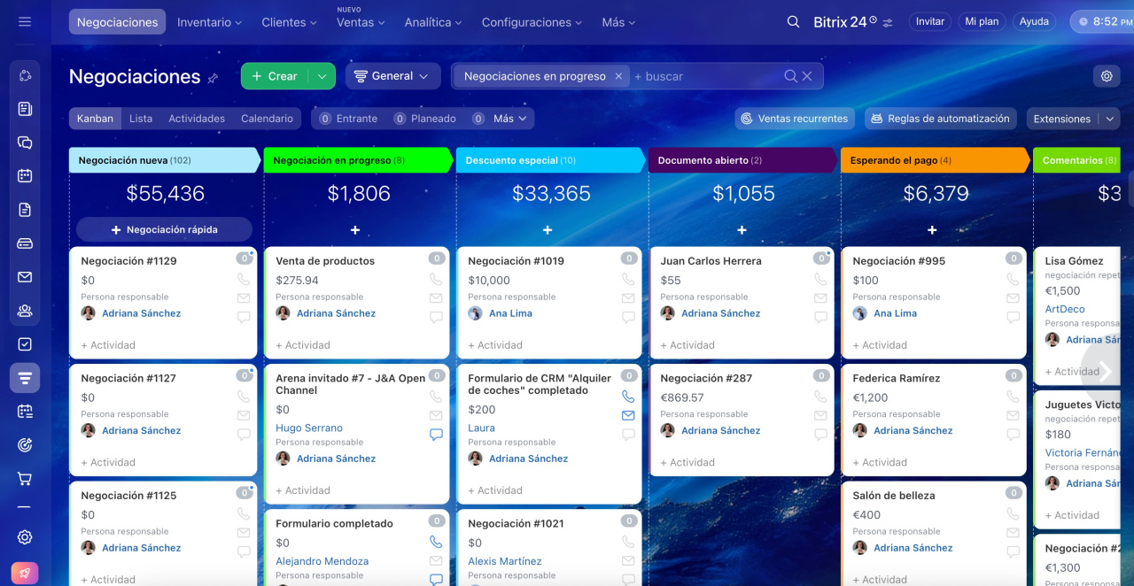Click the phone icon on the Alquiler de coches card
Viewport: 1134px width, 586px height.
(628, 397)
